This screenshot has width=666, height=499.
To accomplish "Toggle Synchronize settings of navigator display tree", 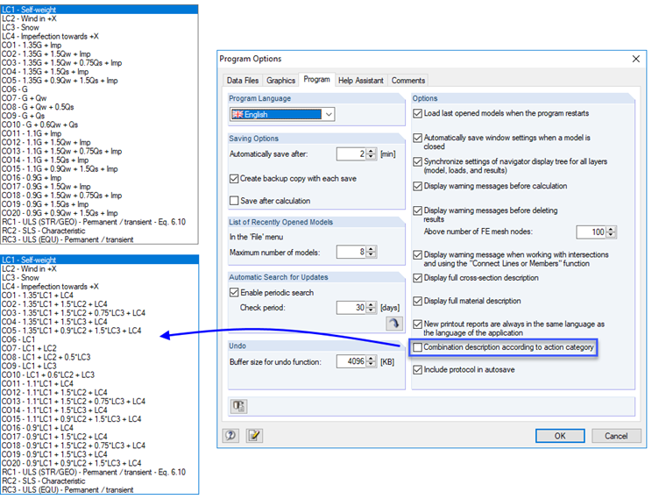I will click(x=417, y=161).
